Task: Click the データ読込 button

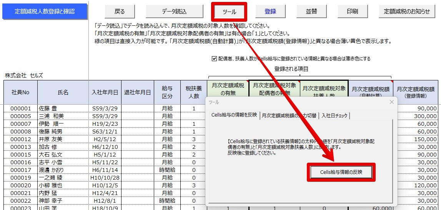Action: click(x=174, y=12)
